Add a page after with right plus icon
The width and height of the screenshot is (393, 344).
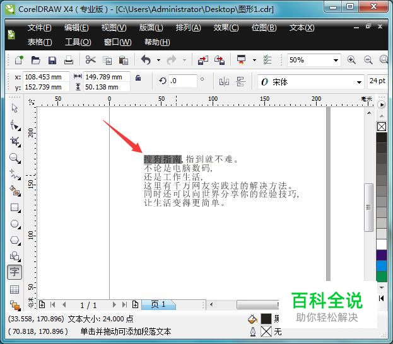[136, 304]
